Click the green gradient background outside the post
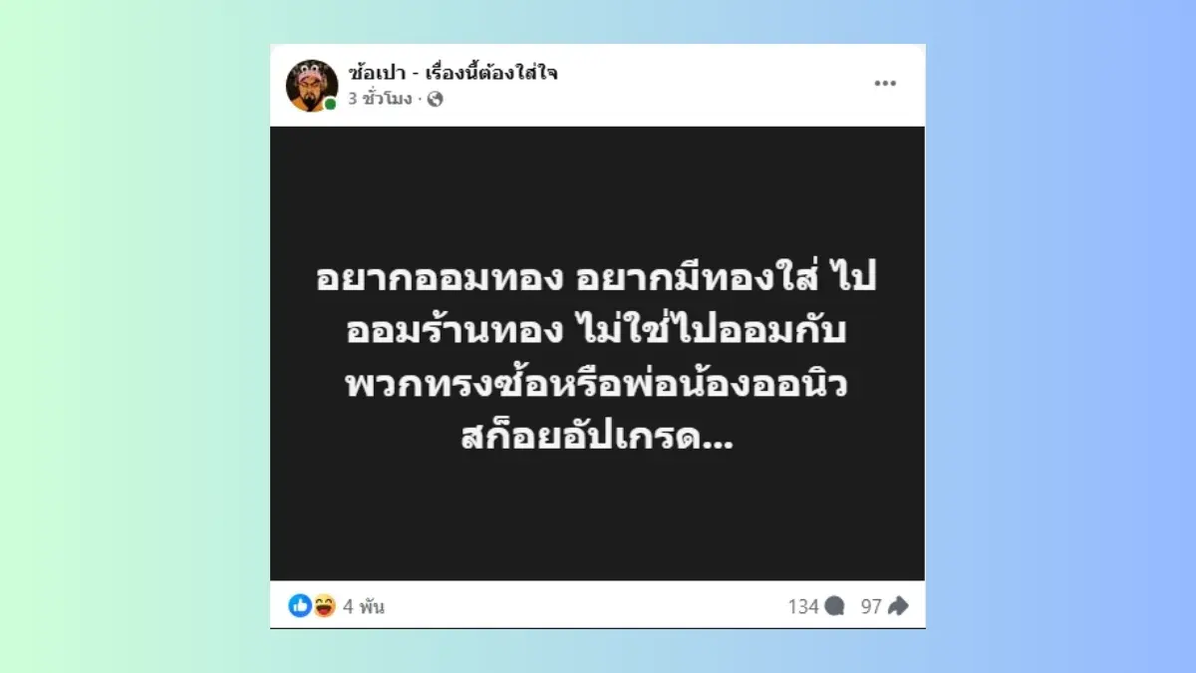Screen dimensions: 1196x673 (x=130, y=339)
